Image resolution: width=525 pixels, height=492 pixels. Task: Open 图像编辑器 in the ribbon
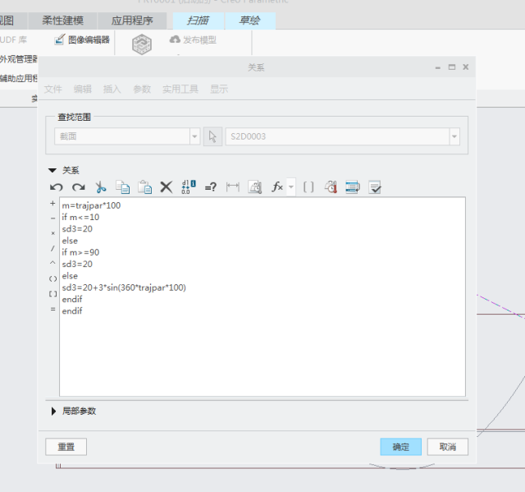tap(82, 40)
